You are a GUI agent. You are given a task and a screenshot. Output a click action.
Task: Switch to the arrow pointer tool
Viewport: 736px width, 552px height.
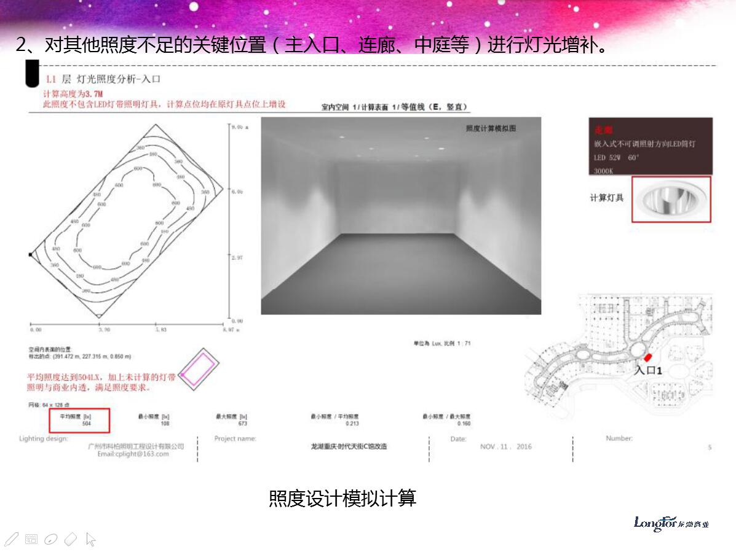pyautogui.click(x=90, y=539)
